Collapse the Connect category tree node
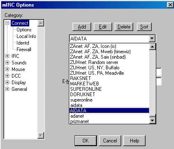This screenshot has height=149, width=174. (7, 23)
